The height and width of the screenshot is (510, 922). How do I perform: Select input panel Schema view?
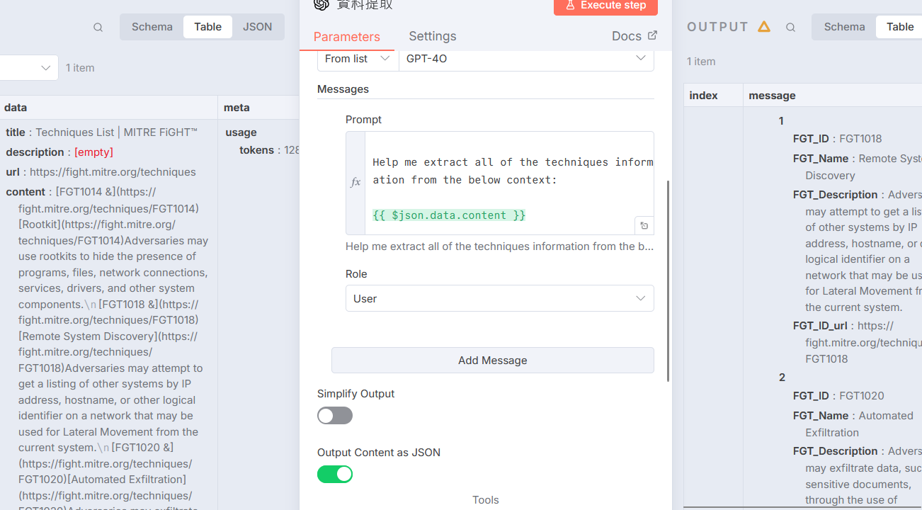(152, 27)
